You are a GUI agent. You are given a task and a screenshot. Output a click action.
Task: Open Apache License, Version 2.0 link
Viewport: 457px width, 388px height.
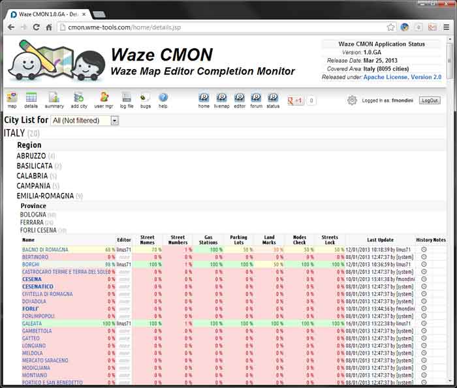402,77
